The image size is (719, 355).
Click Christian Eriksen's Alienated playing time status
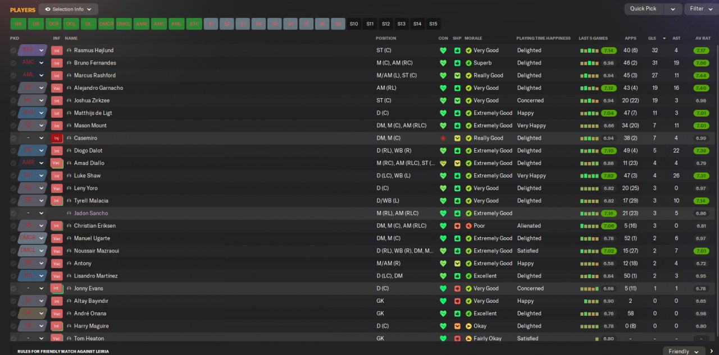529,226
